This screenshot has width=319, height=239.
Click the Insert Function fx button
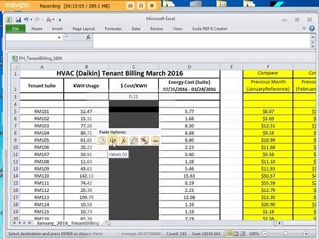pos(88,37)
